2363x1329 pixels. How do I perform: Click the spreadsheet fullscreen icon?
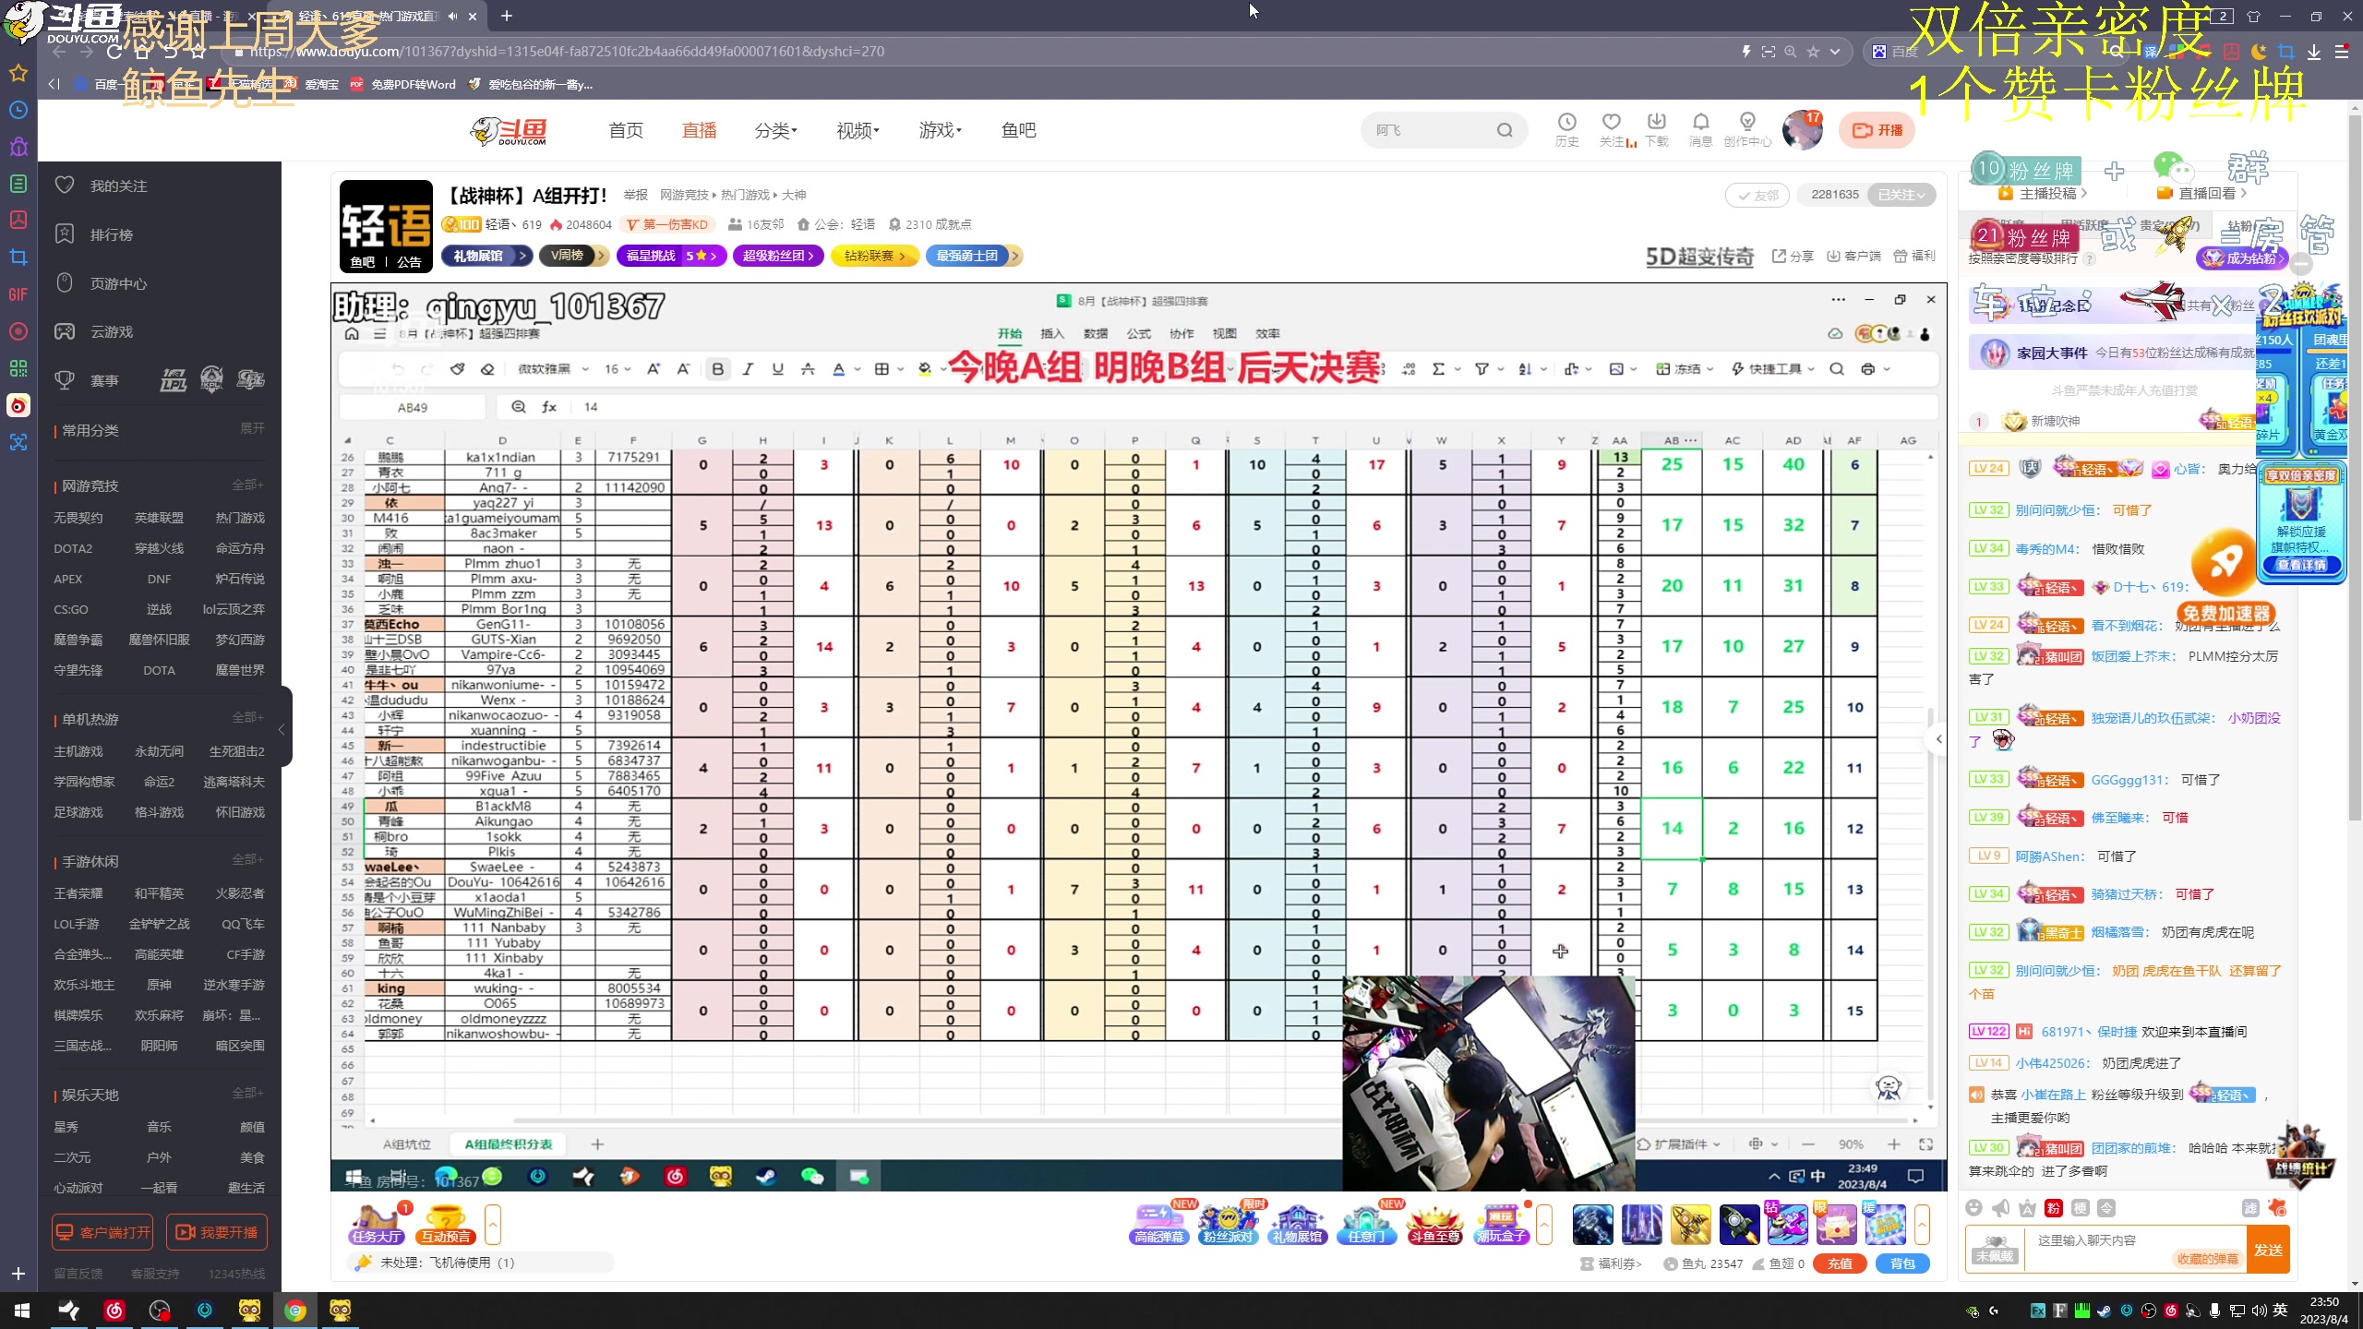click(x=1925, y=1144)
